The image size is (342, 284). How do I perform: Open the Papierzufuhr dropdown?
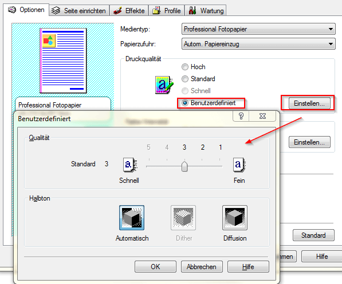click(258, 44)
